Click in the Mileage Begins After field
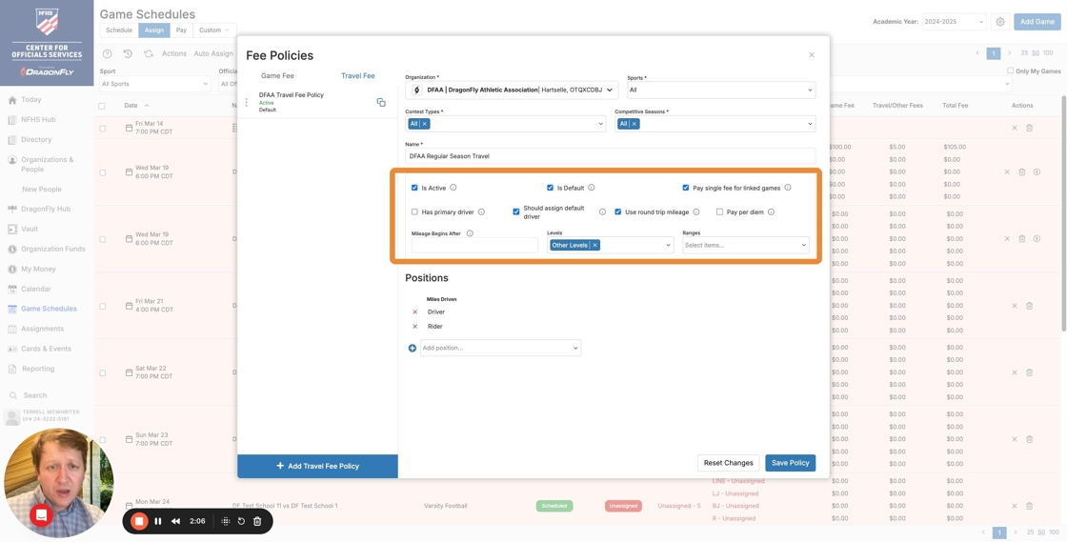1067x542 pixels. [x=474, y=246]
